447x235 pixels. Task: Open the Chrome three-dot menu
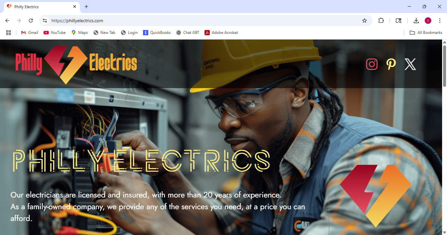[440, 21]
